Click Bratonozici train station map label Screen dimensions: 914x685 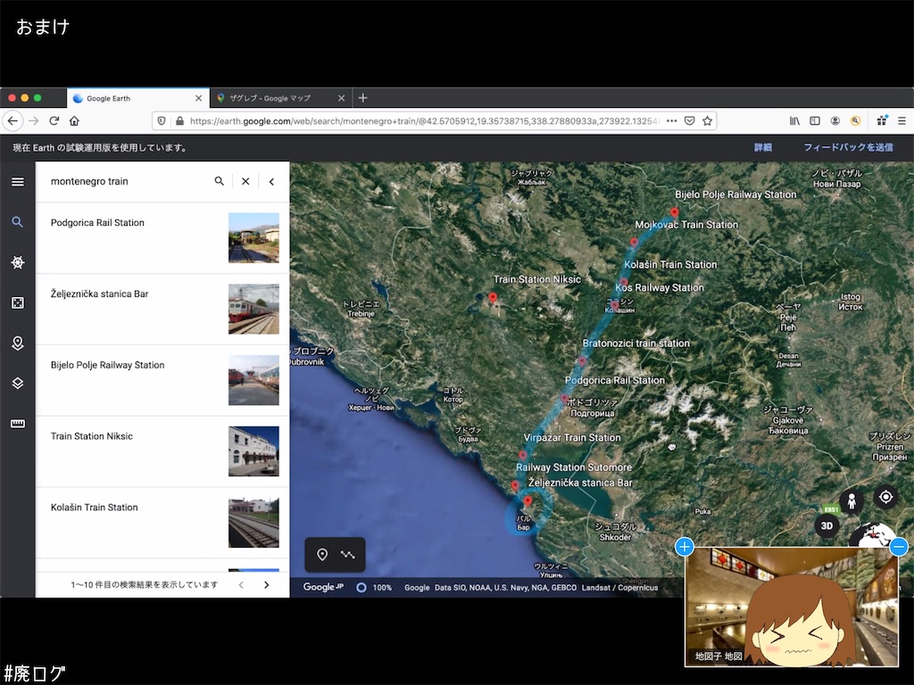(636, 343)
